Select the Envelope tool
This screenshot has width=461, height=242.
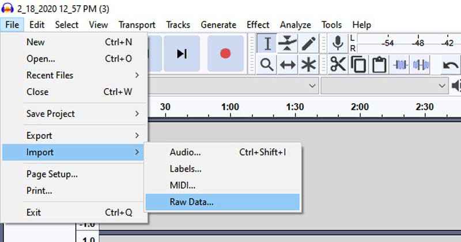(x=288, y=43)
